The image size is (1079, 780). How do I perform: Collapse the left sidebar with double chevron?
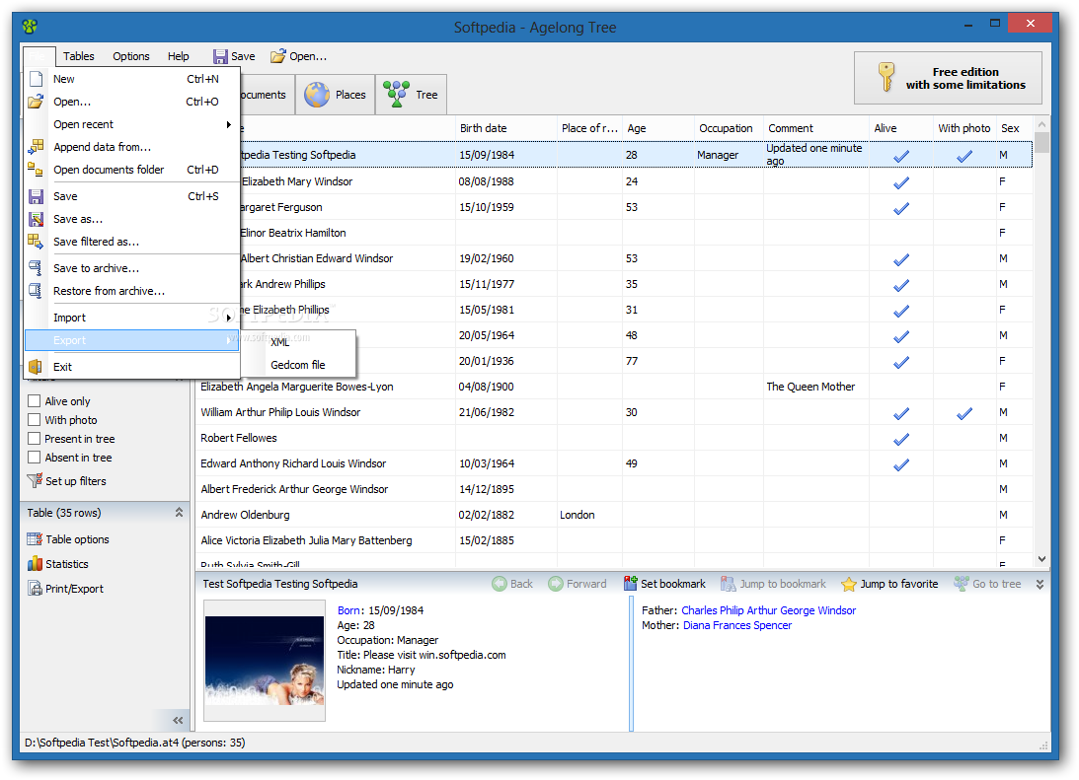[179, 720]
